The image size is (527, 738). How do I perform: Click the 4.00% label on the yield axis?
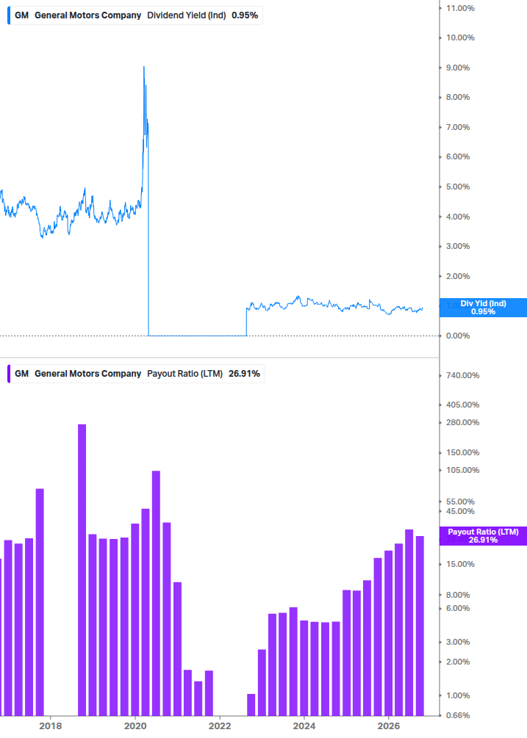458,217
